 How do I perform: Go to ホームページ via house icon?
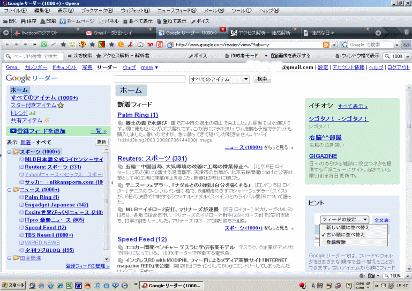77,21
